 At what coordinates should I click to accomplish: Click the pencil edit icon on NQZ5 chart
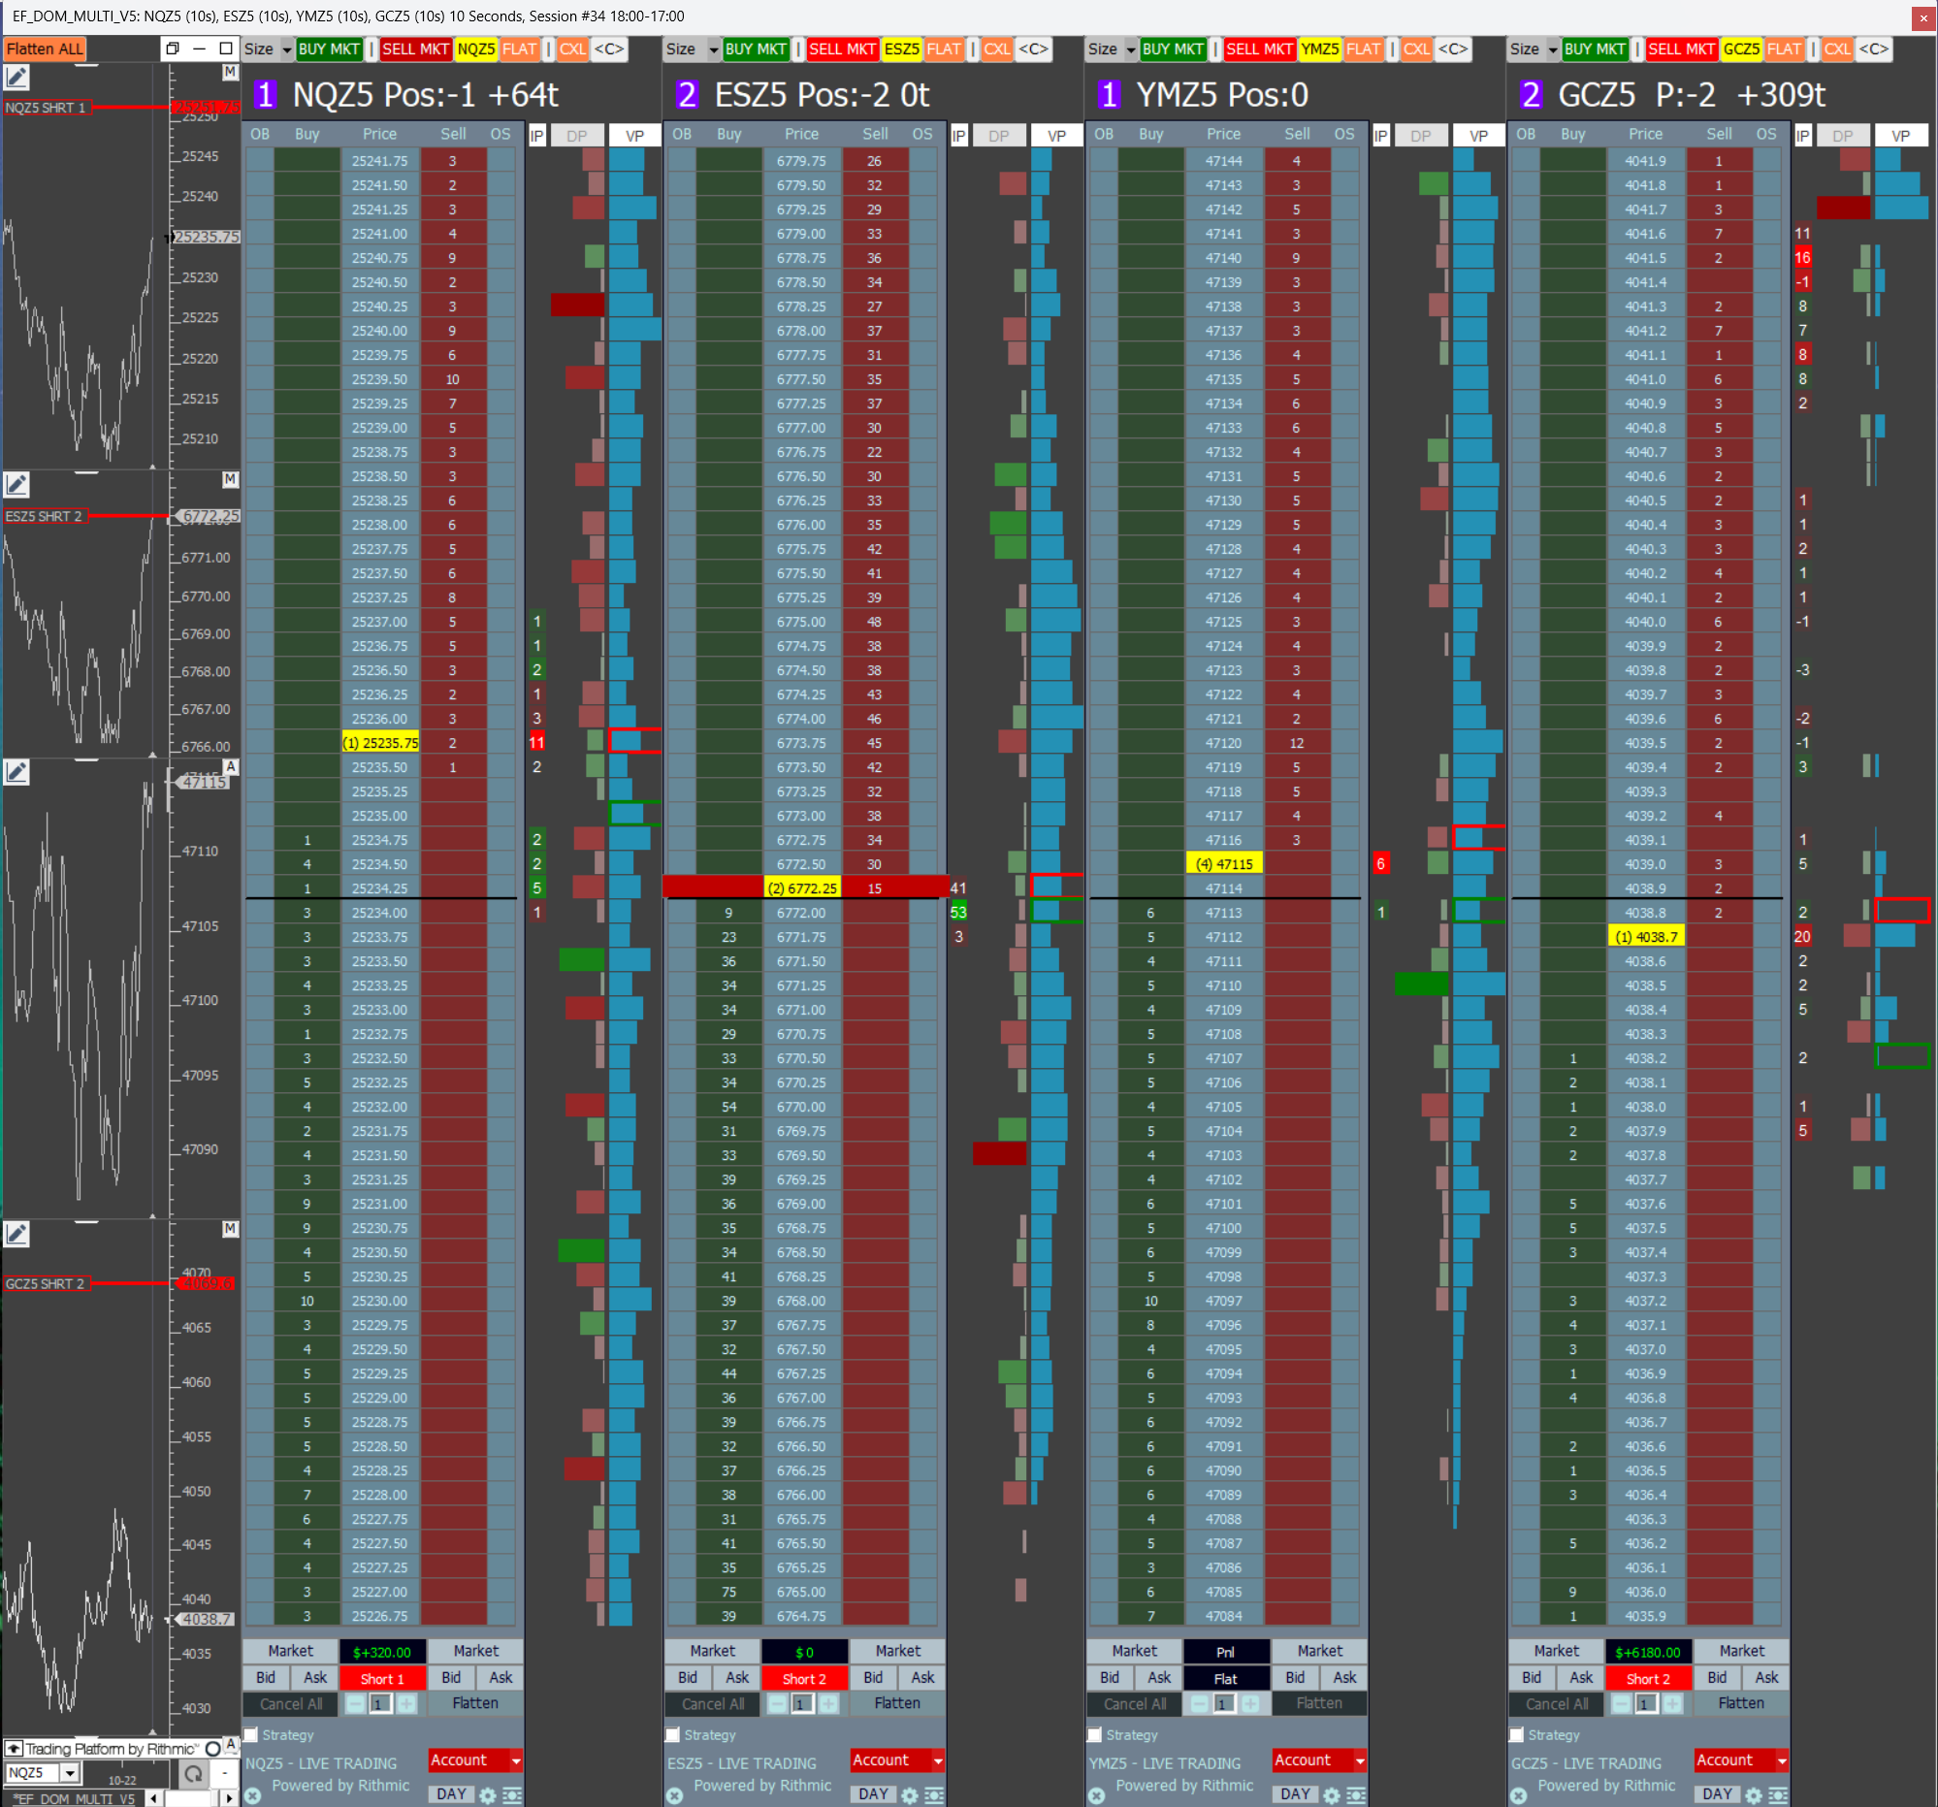tap(16, 77)
